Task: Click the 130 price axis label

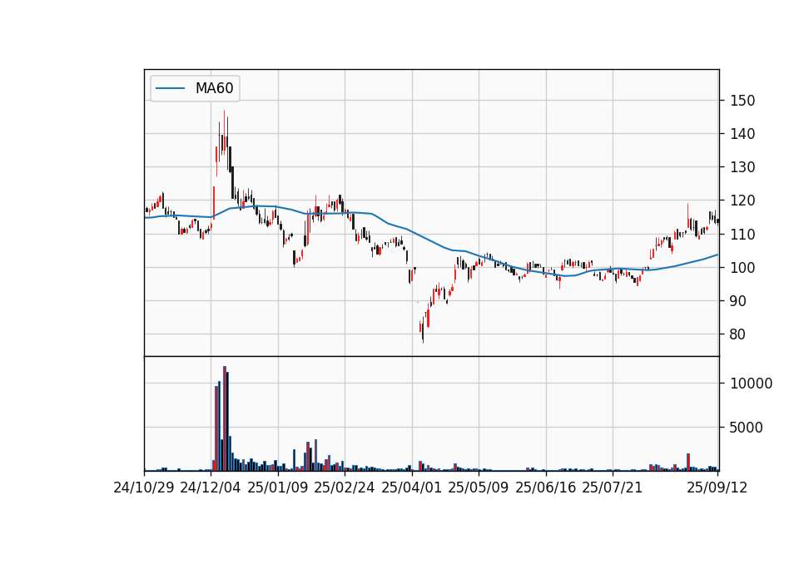Action: [x=742, y=167]
